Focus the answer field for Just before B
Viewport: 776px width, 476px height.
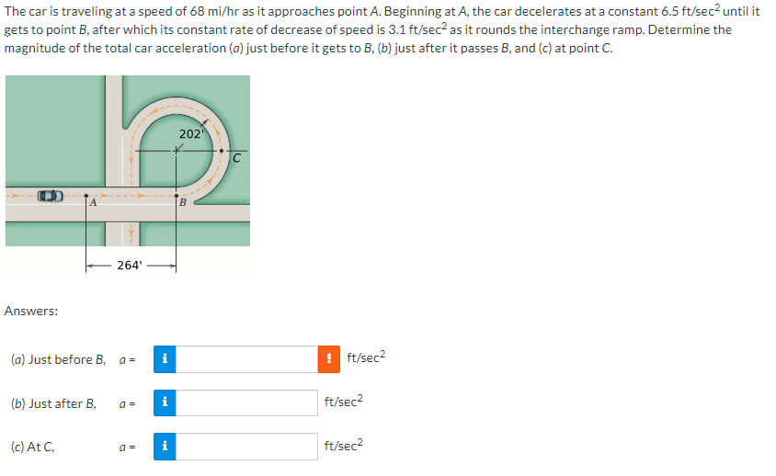pyautogui.click(x=246, y=359)
